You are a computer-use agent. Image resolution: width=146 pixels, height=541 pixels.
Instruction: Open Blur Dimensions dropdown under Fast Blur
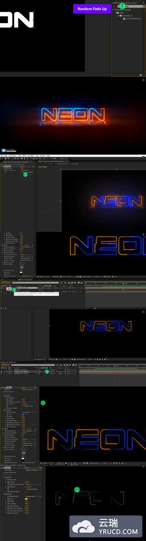(x=27, y=170)
